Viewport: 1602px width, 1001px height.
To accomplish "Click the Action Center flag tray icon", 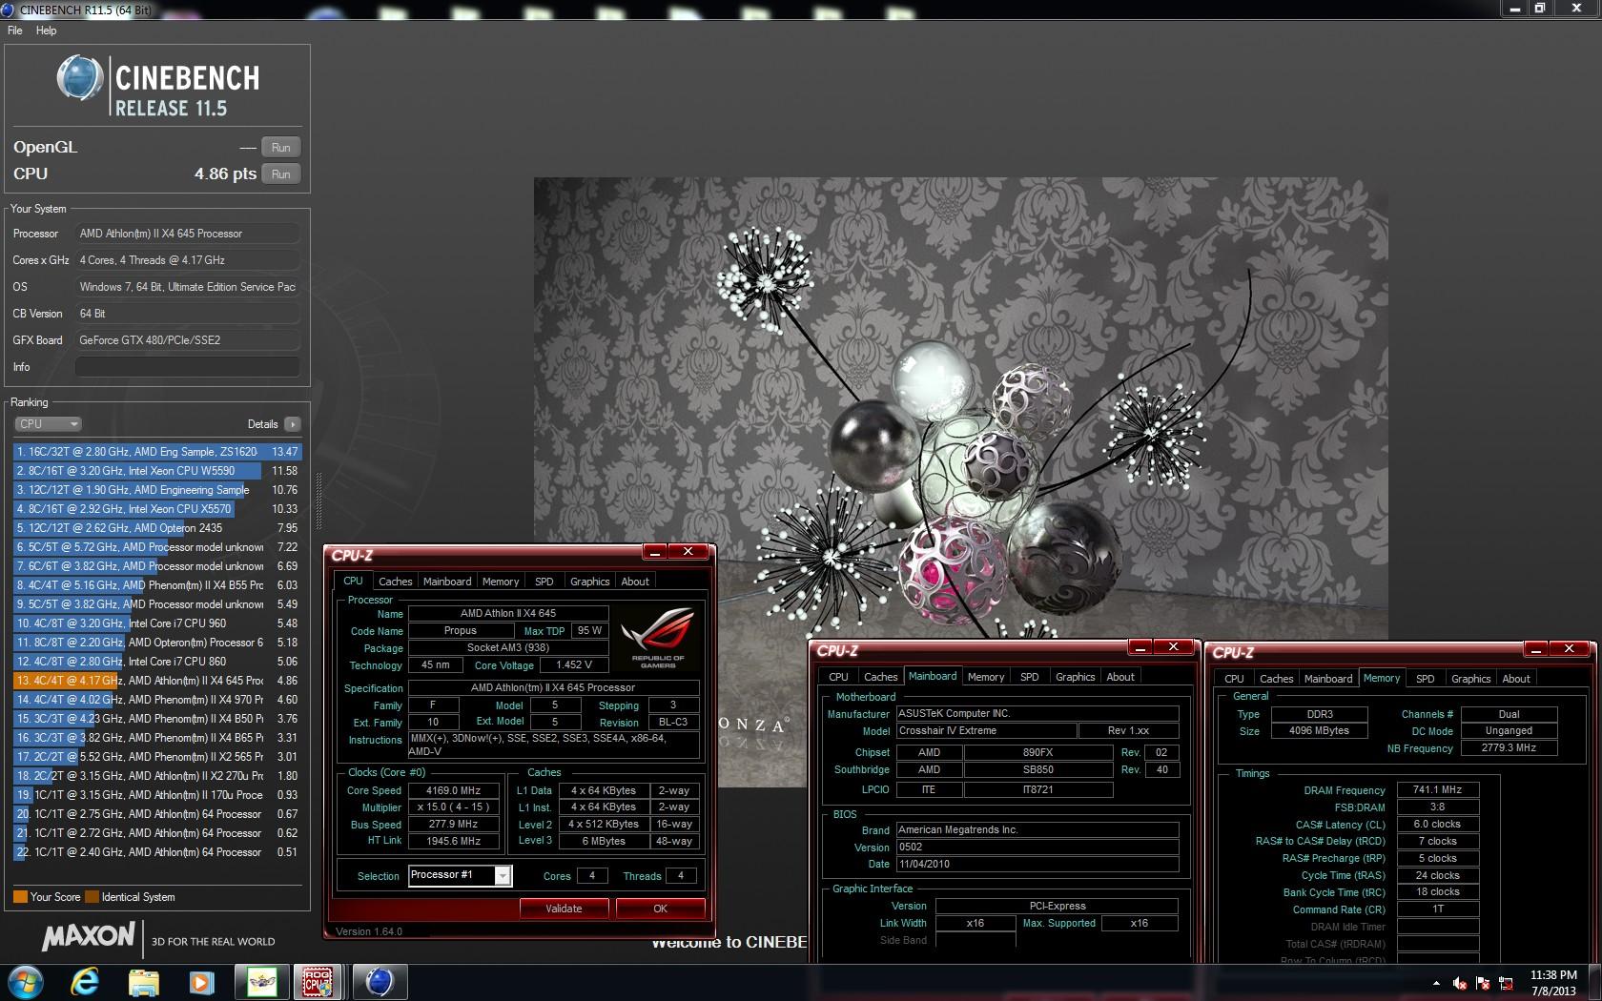I will [1483, 983].
